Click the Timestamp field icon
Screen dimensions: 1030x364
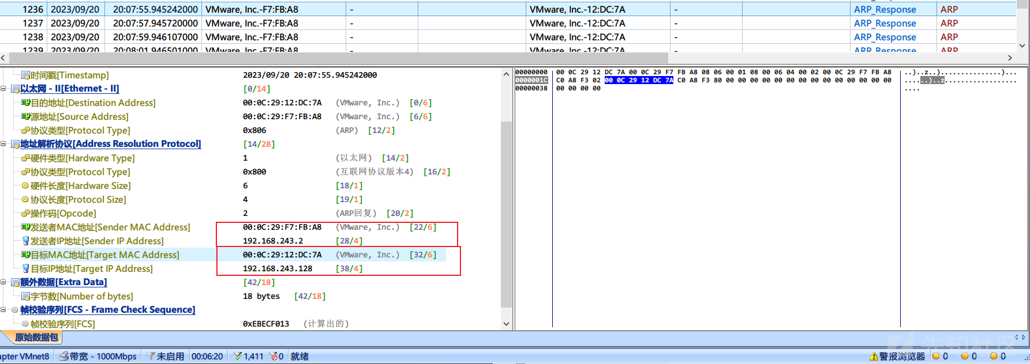25,75
